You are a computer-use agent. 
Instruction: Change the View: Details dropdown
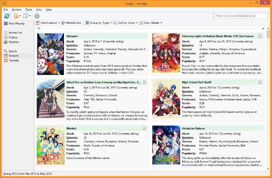151,23
